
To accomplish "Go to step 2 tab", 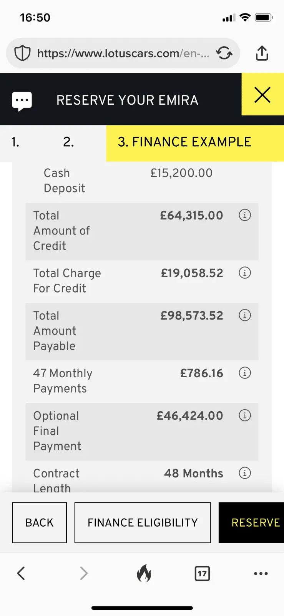I will point(68,142).
